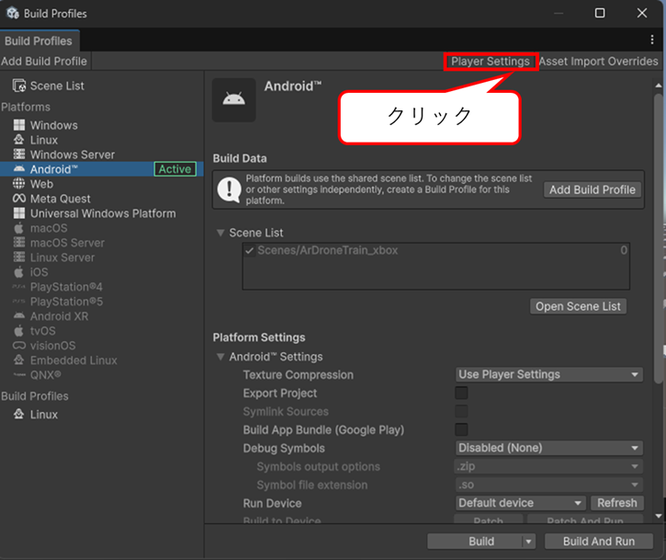Click the QNX platform icon
Viewport: 666px width, 560px height.
(19, 374)
